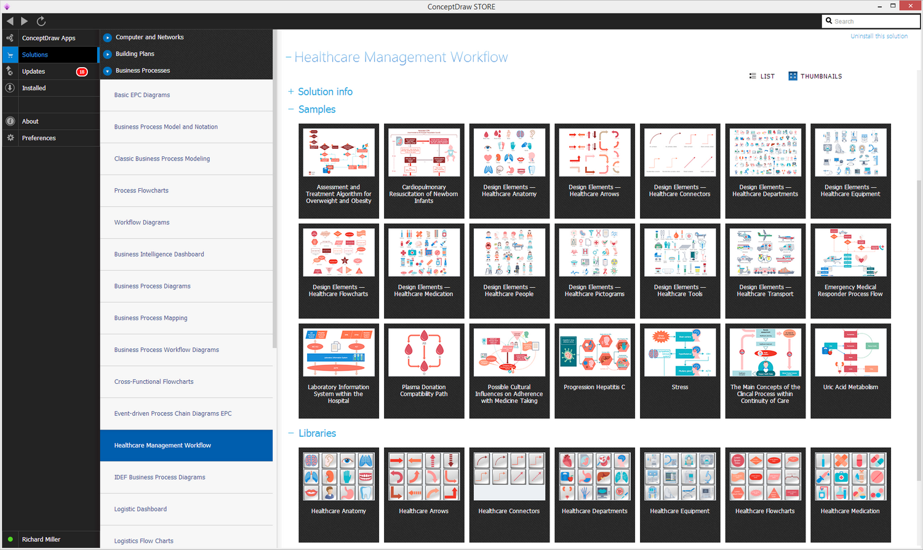The image size is (923, 550).
Task: Open the Stress sample
Action: (x=680, y=371)
